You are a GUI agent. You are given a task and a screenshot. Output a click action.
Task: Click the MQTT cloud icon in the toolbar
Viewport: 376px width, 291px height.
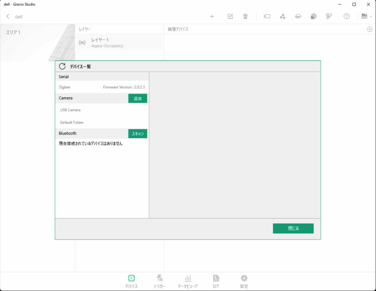(298, 16)
